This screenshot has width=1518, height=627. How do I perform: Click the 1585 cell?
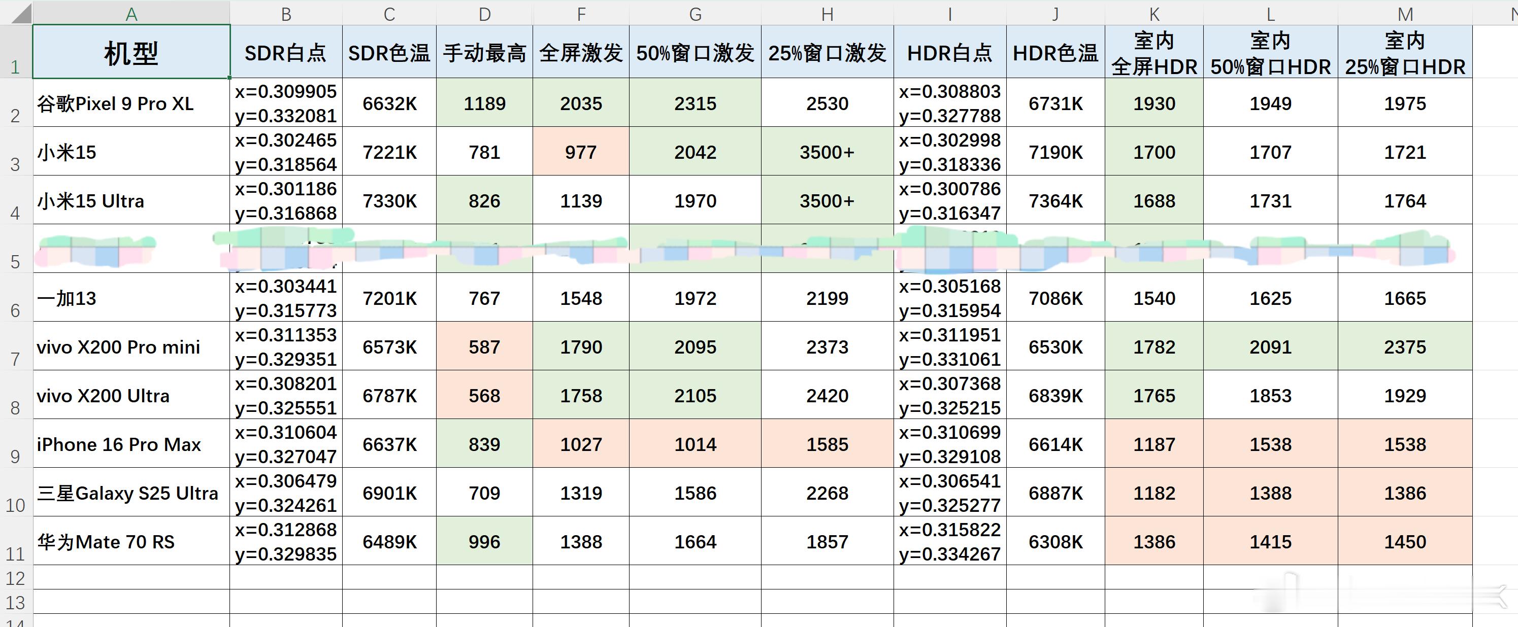pyautogui.click(x=828, y=444)
